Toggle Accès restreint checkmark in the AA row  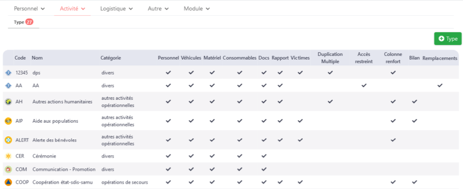(364, 85)
